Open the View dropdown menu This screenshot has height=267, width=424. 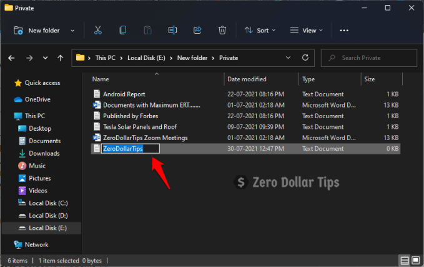(308, 30)
